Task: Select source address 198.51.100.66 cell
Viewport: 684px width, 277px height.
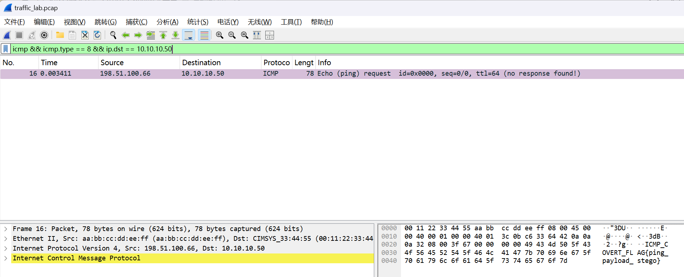Action: click(125, 74)
